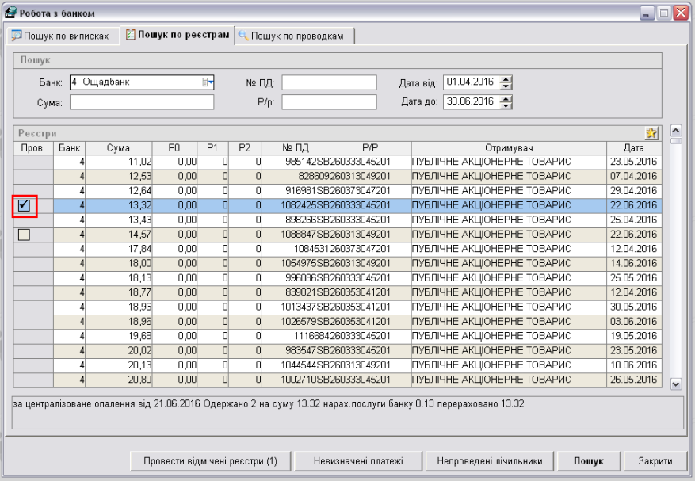Click the star icon above the registry table

(x=651, y=133)
